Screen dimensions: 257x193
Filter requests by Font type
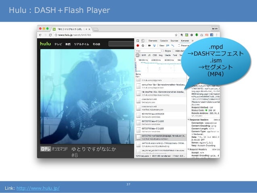point(175,55)
